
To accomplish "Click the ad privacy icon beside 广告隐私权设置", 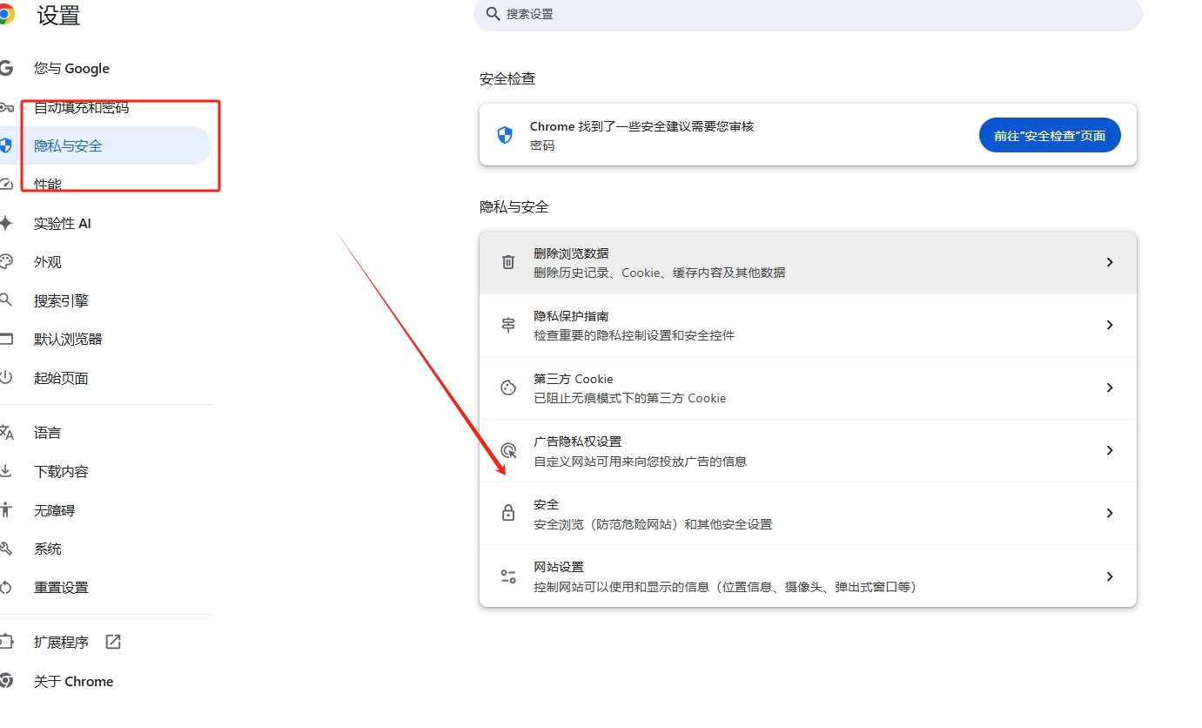I will 507,450.
